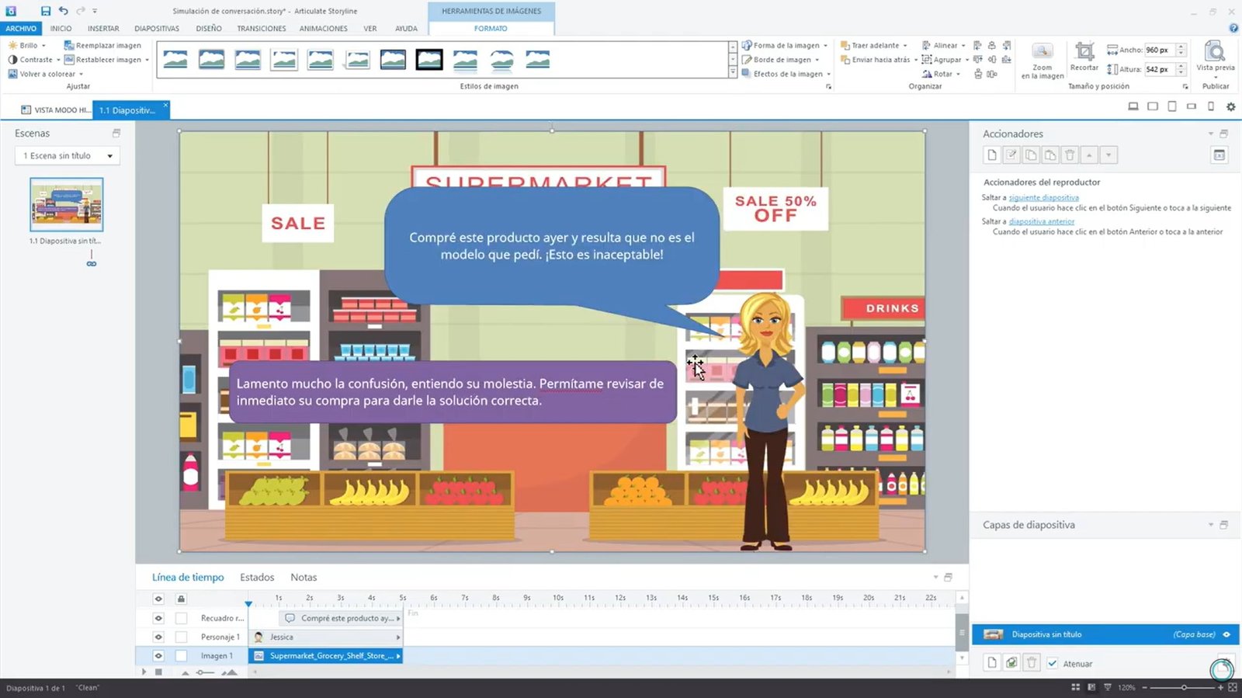Viewport: 1242px width, 698px height.
Task: Open Efectos de la imagen dropdown
Action: (786, 75)
